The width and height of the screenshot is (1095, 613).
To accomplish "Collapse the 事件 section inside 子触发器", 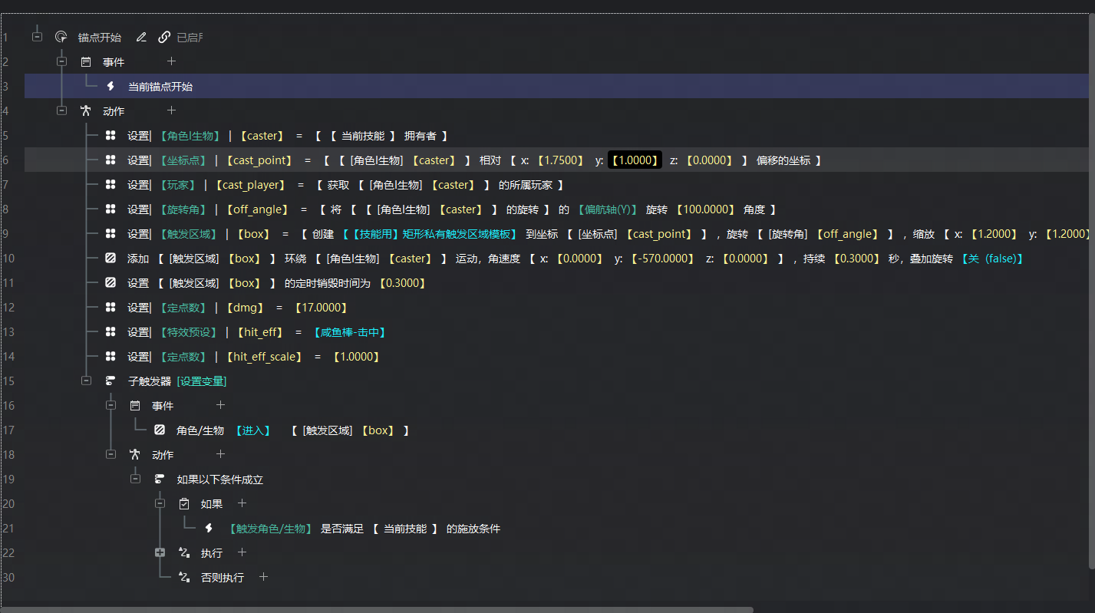I will (111, 405).
